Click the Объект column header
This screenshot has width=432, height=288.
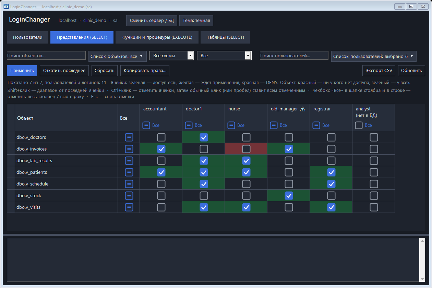pyautogui.click(x=66, y=118)
